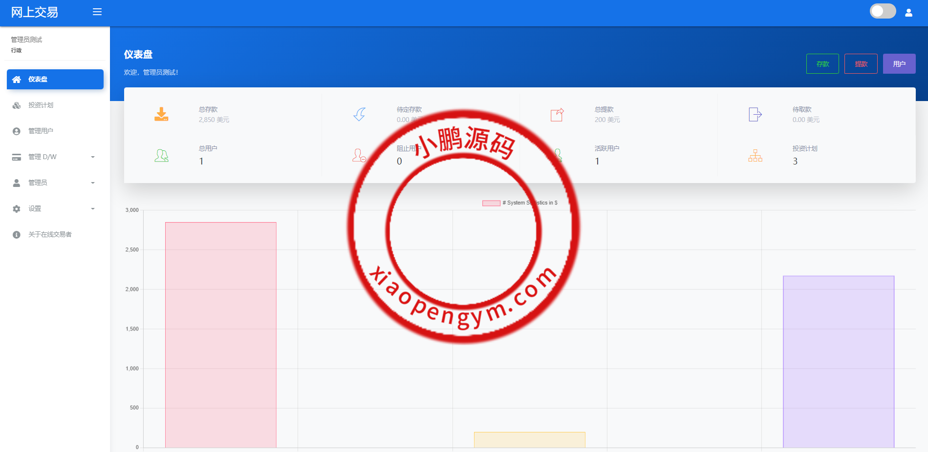Click the red 提款 button

tap(861, 64)
